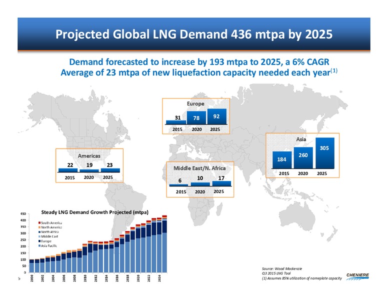
Task: Select the Middle East 2025 value 17
Action: tap(221, 178)
